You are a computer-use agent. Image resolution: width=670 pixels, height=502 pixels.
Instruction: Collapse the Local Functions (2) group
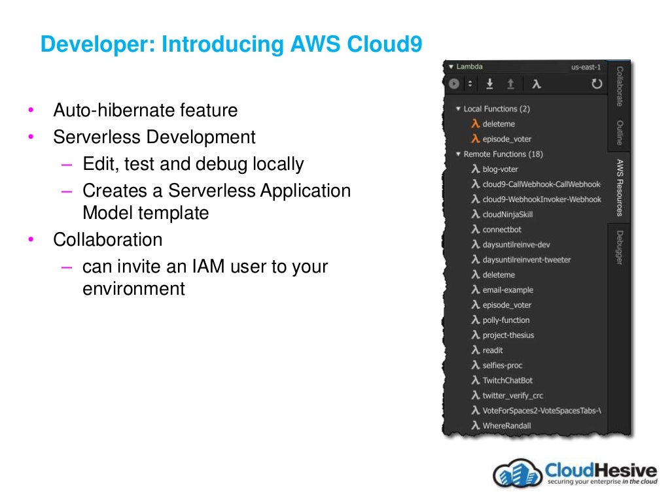458,109
